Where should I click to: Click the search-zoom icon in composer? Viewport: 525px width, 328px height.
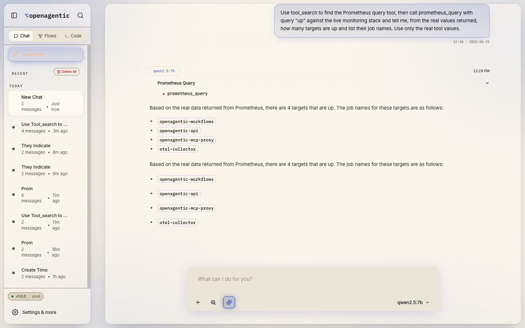coord(213,302)
